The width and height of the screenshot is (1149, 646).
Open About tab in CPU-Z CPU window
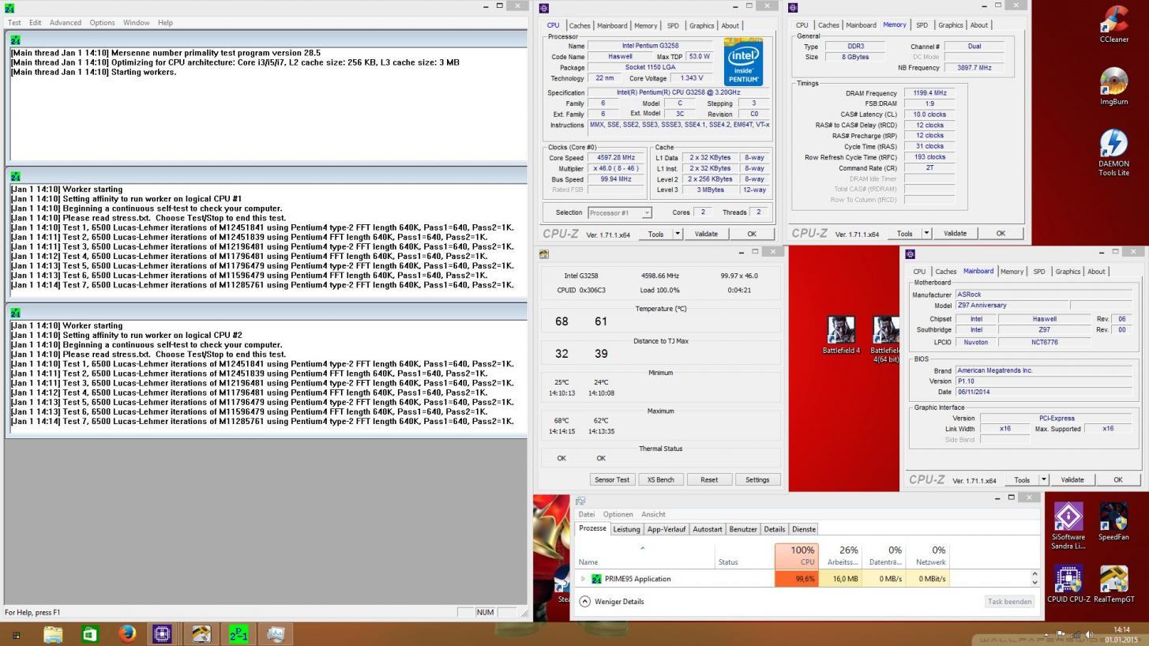click(x=730, y=26)
